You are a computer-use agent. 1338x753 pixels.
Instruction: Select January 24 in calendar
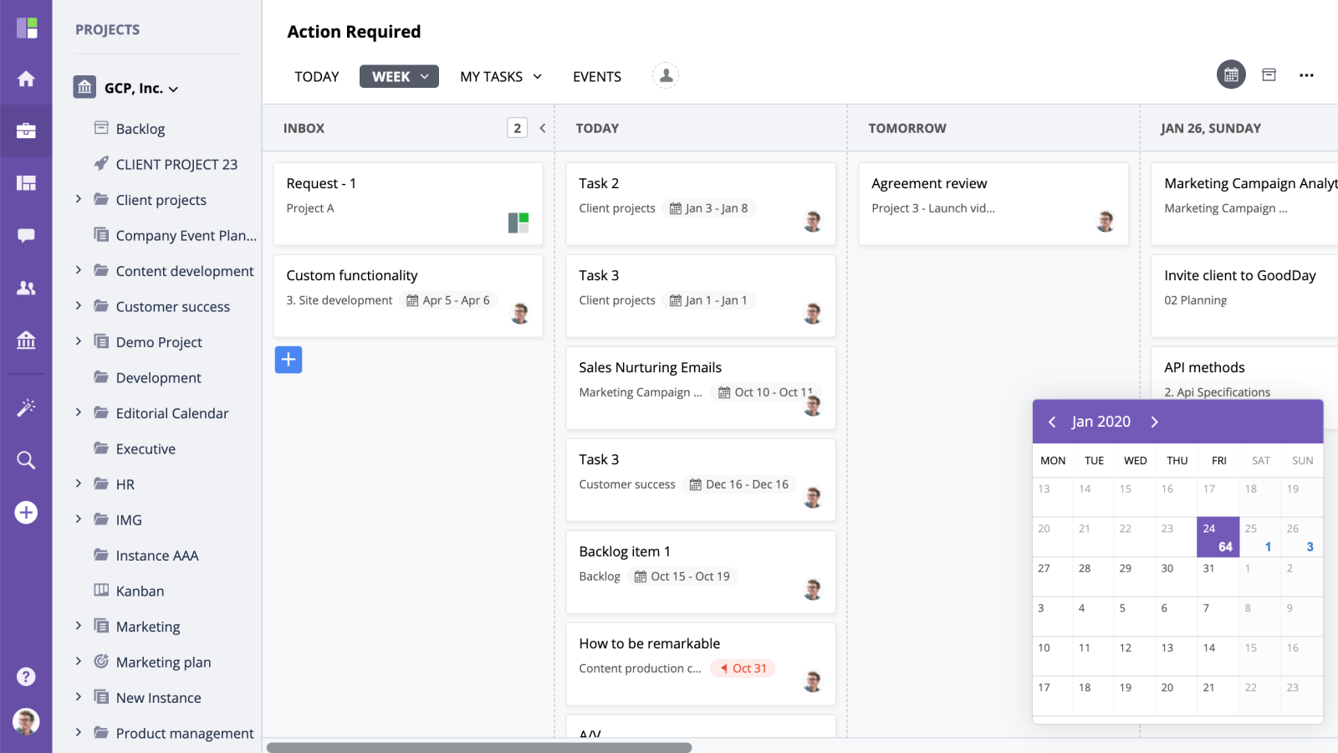coord(1218,537)
